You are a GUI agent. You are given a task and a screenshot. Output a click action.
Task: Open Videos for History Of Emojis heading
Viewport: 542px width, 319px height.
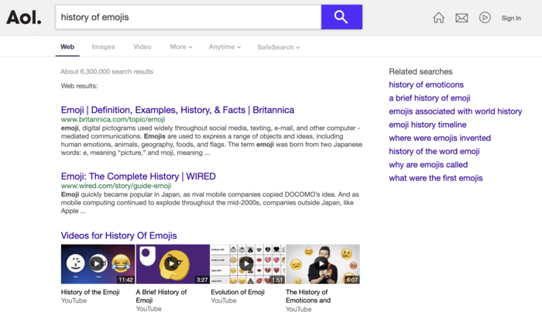[x=118, y=235]
